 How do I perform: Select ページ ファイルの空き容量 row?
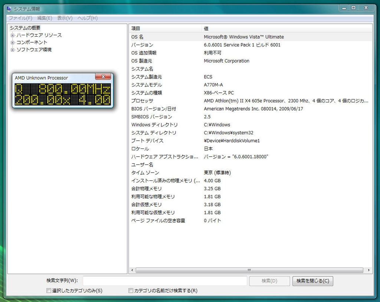[250, 221]
